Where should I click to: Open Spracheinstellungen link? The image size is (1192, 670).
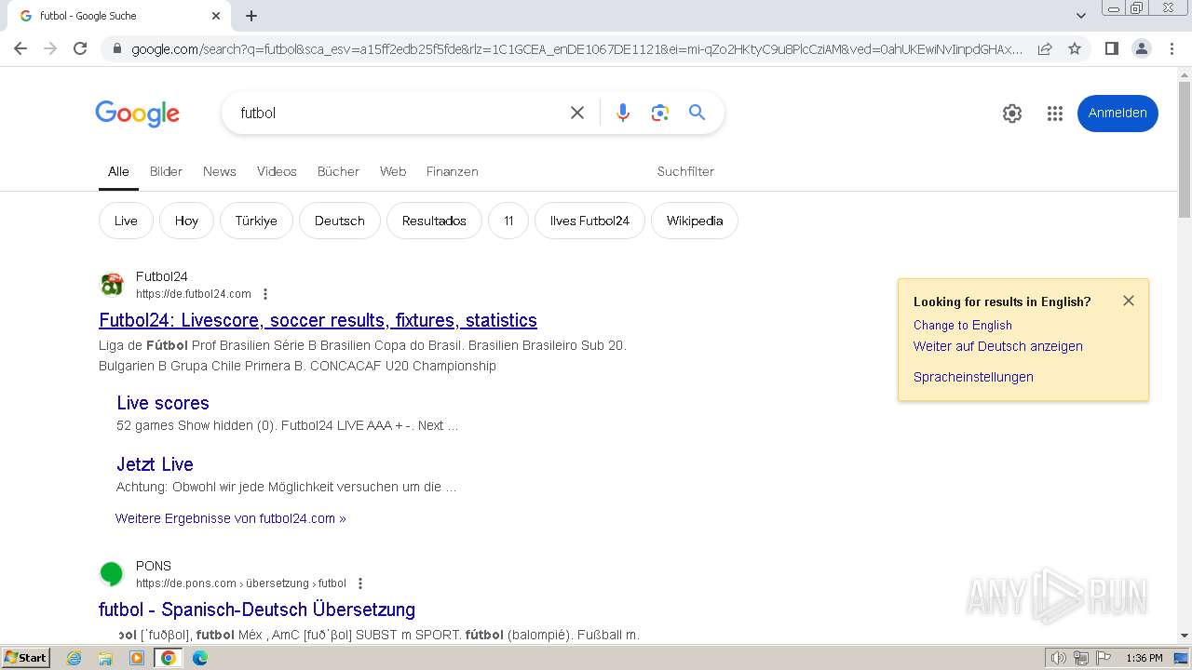(973, 377)
